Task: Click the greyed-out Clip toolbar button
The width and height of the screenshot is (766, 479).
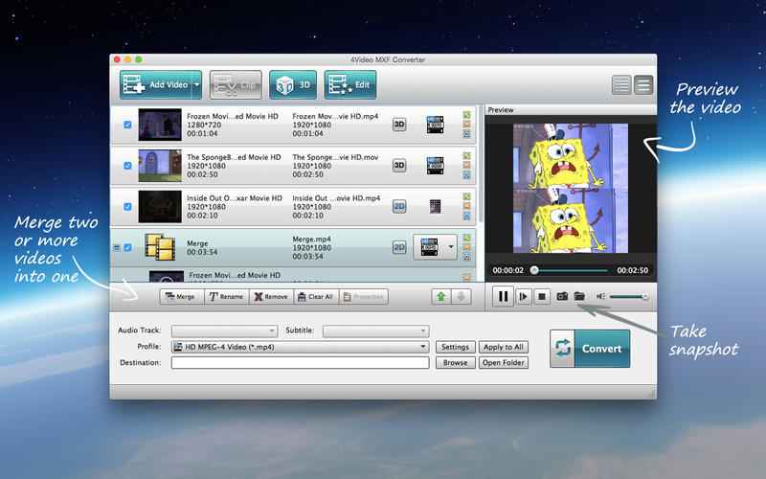Action: 236,84
